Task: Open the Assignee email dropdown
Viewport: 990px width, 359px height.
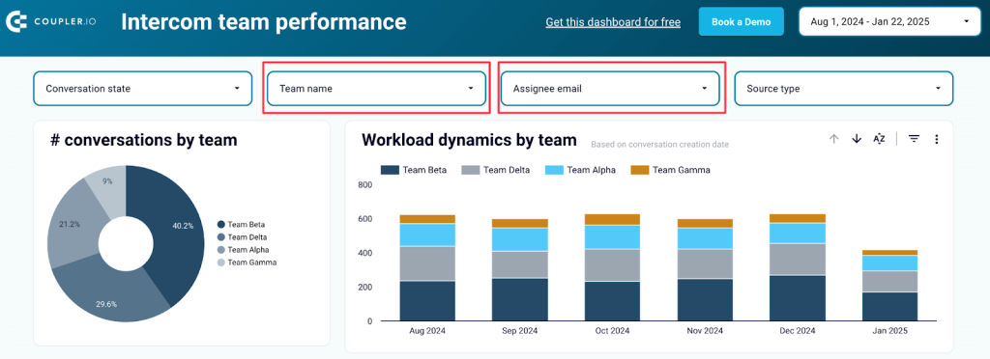Action: (x=610, y=89)
